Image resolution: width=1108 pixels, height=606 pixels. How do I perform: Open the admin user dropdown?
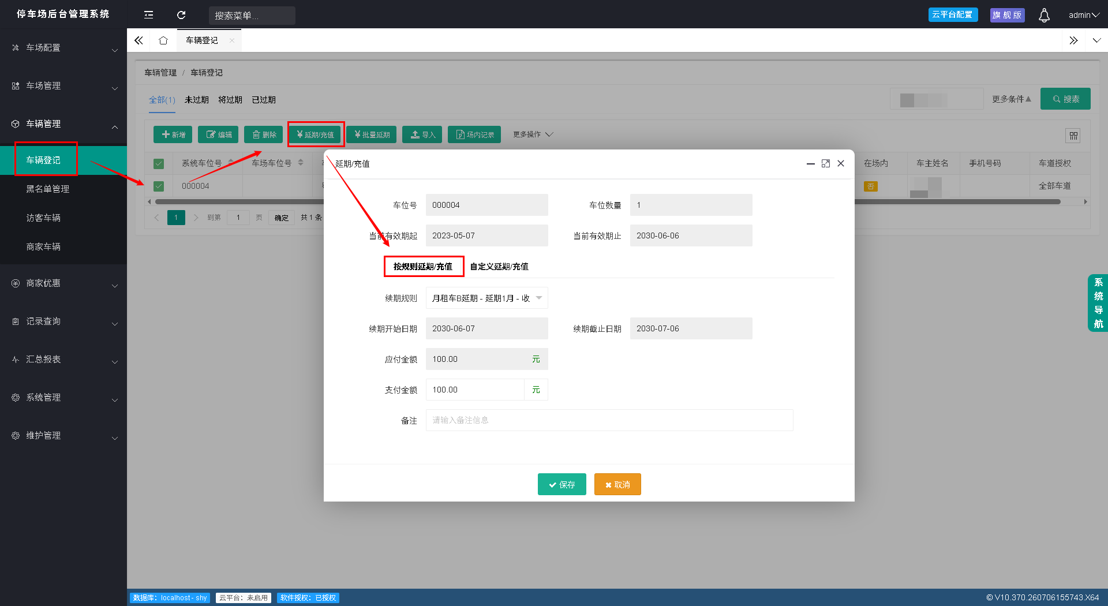pos(1084,15)
